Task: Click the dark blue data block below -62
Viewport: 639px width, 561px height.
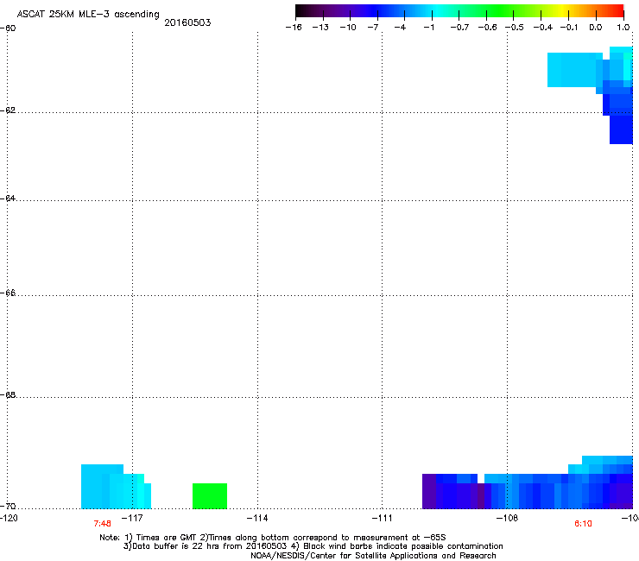Action: coord(621,129)
